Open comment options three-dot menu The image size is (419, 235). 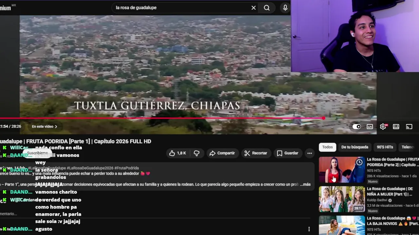pos(309,229)
